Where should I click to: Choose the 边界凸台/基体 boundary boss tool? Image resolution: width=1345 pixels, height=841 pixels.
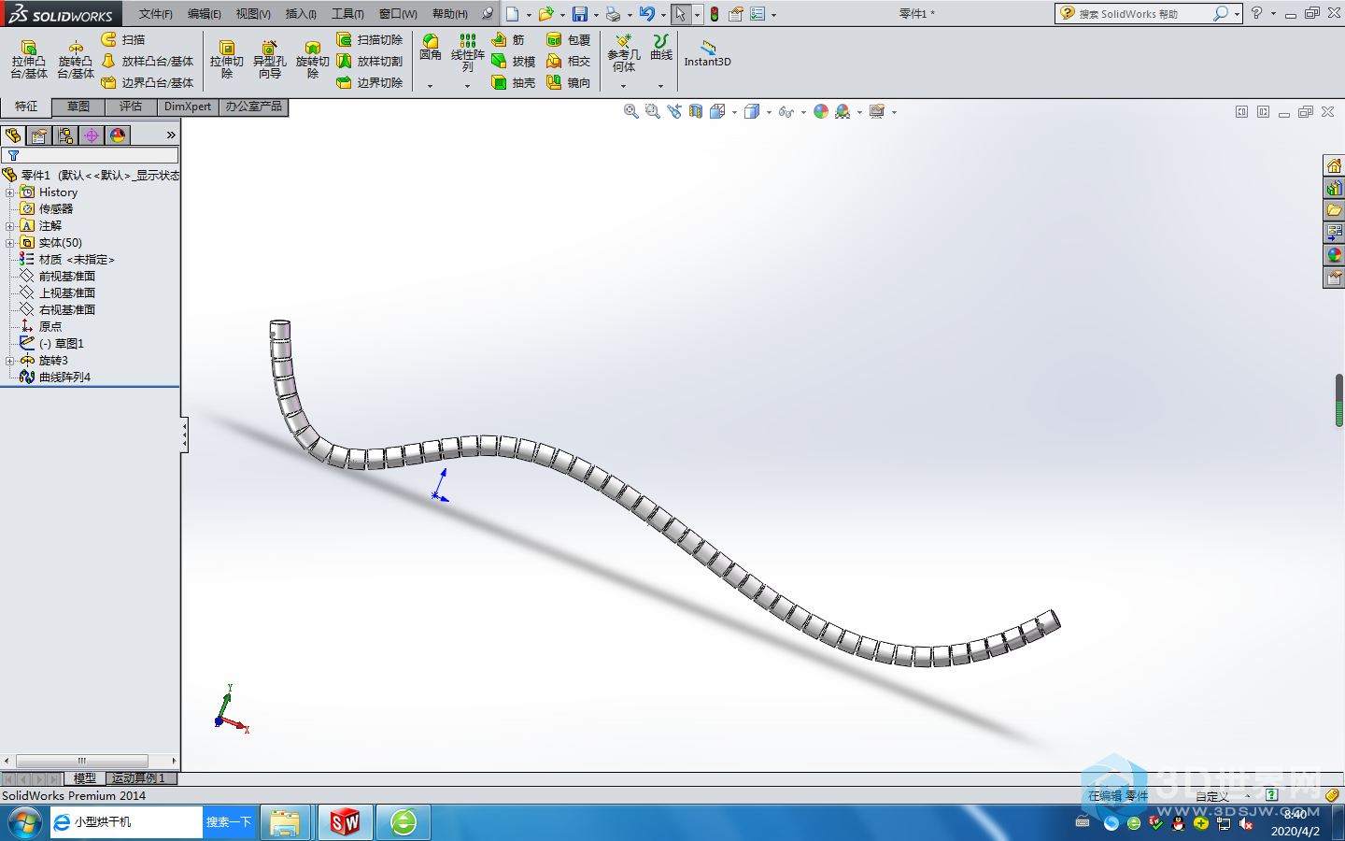point(148,82)
